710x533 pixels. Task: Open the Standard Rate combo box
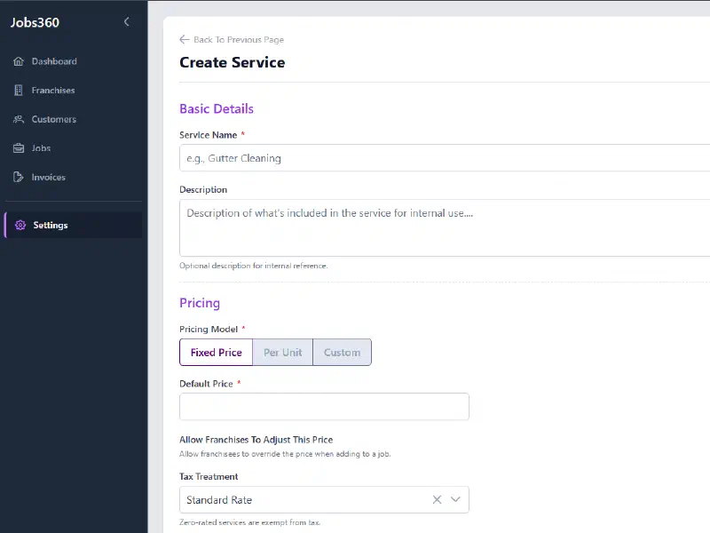click(x=324, y=499)
